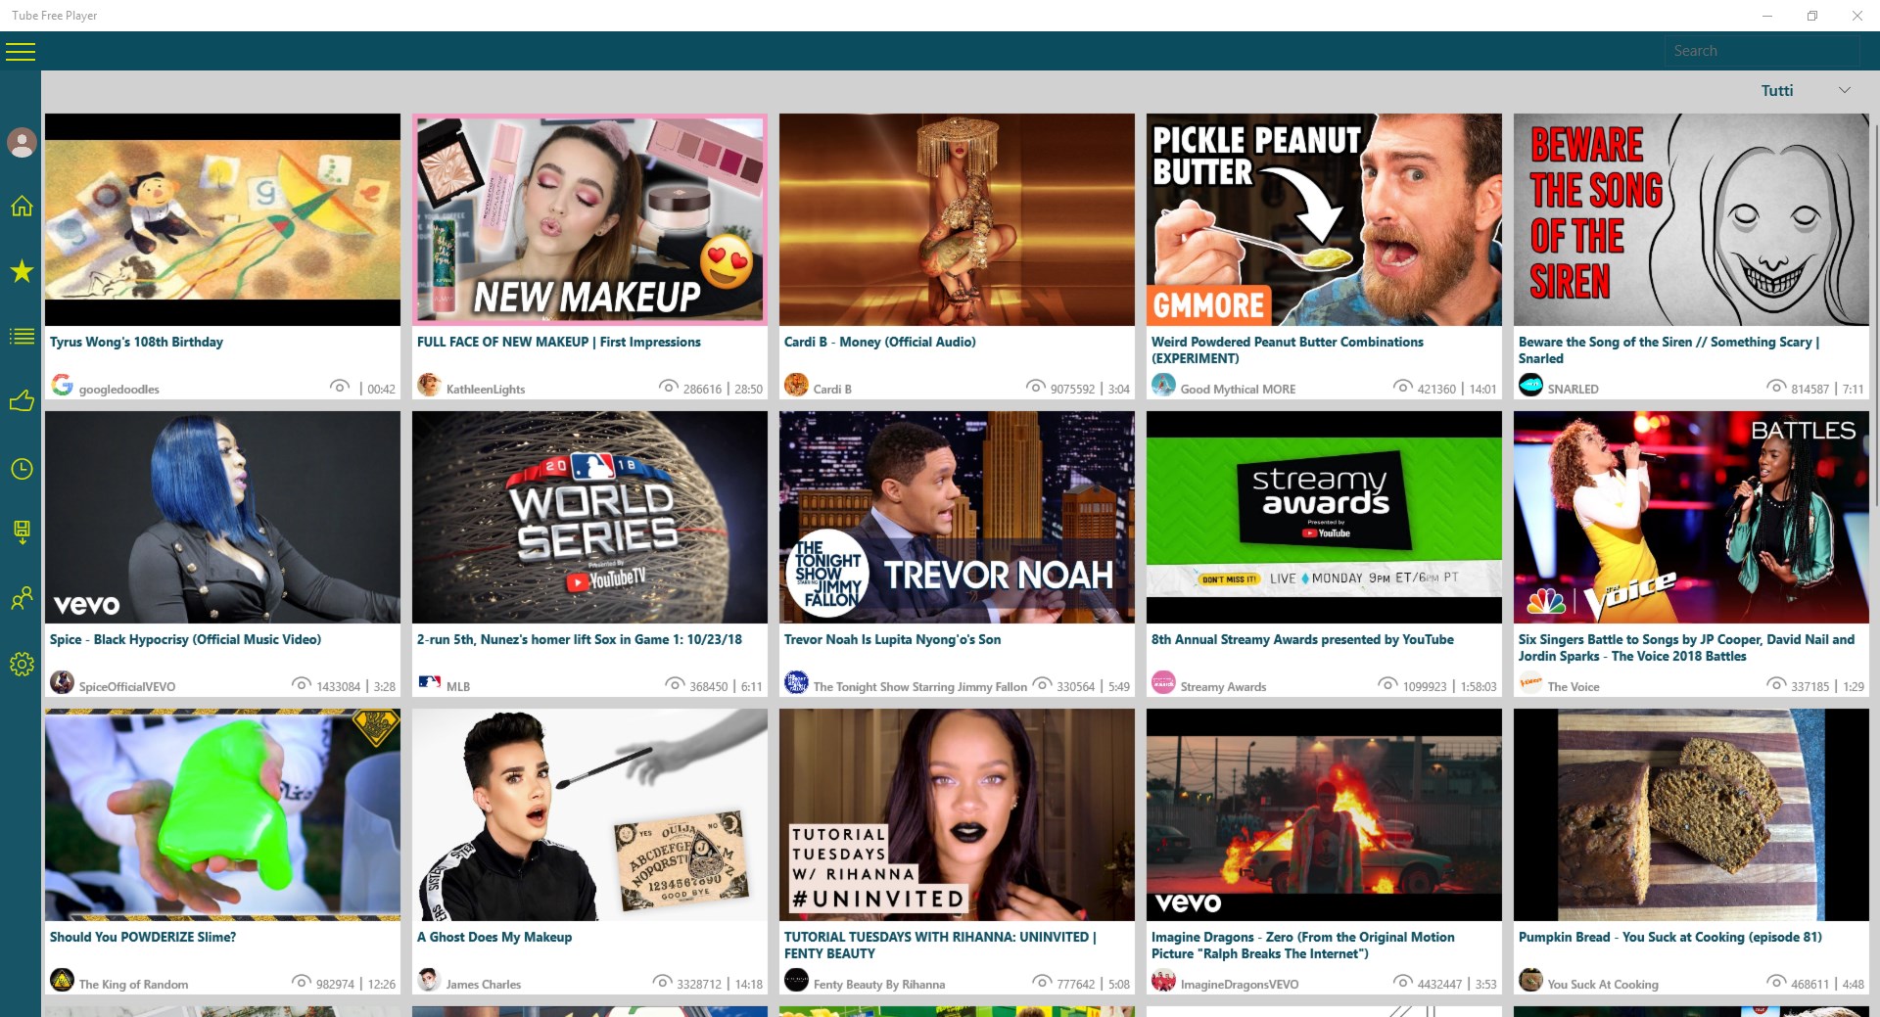The height and width of the screenshot is (1017, 1880).
Task: Open '2-run 5th, Nunez's homer' title
Action: (x=580, y=639)
